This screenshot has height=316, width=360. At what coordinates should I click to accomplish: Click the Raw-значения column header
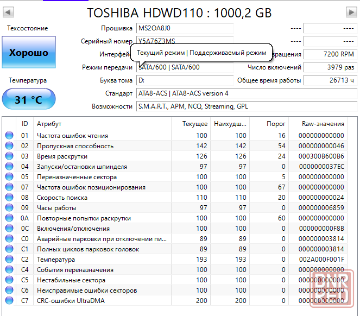point(323,124)
